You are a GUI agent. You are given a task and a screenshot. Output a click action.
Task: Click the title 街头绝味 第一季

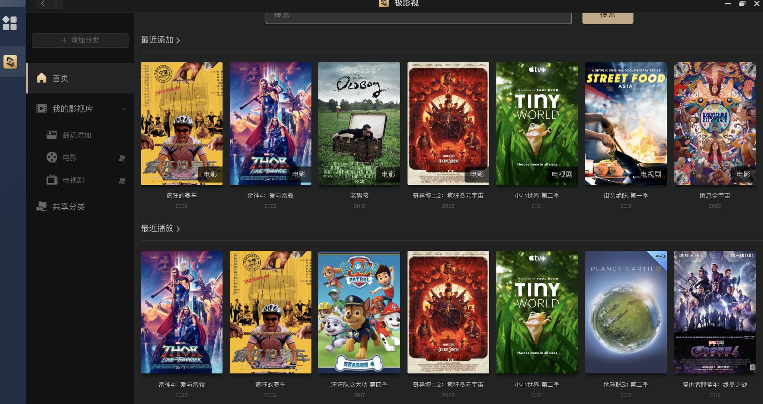[626, 196]
